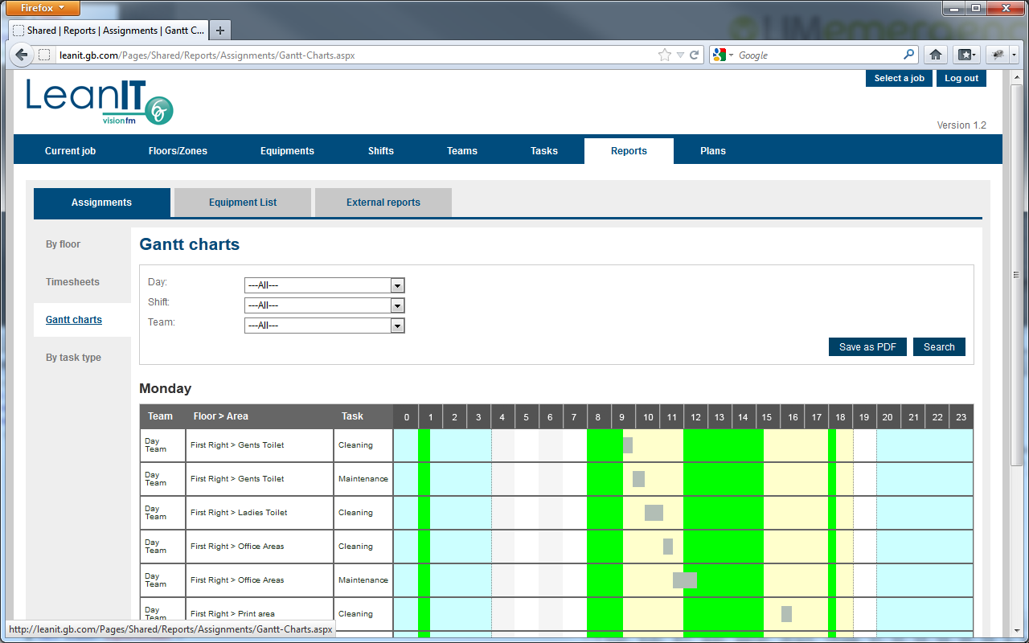Click the browser back arrow button

[21, 55]
